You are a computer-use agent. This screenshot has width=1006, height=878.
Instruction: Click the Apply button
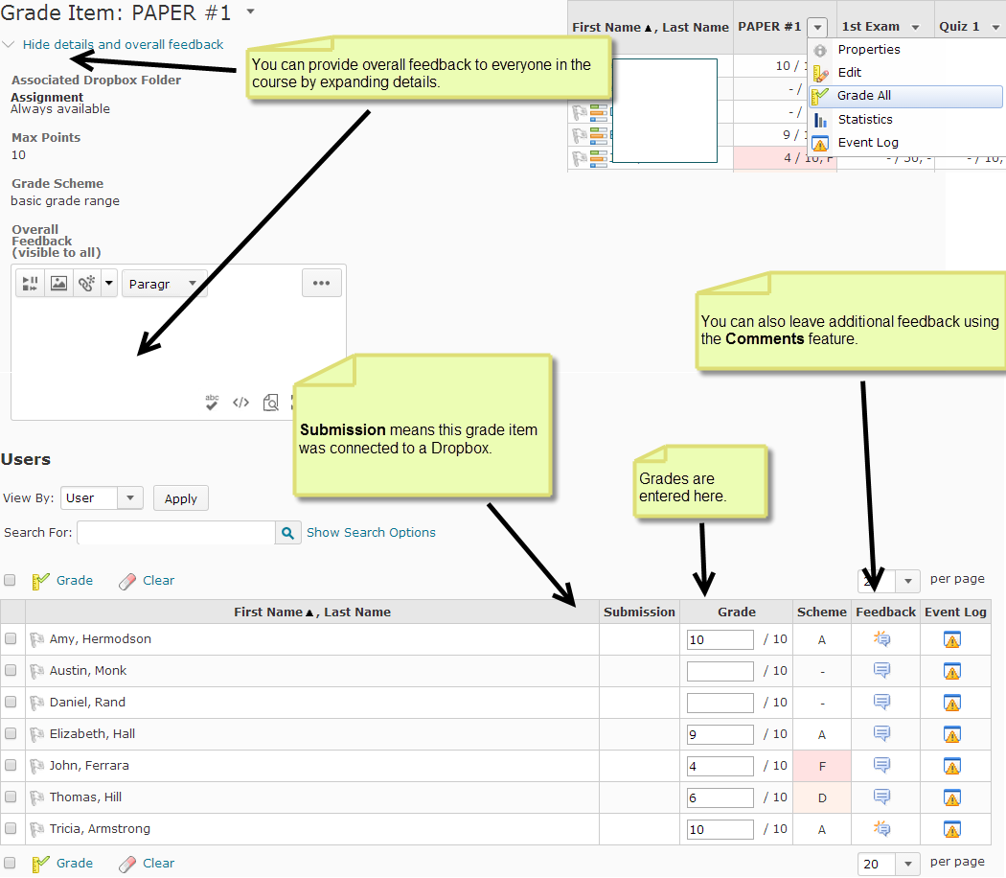point(180,498)
